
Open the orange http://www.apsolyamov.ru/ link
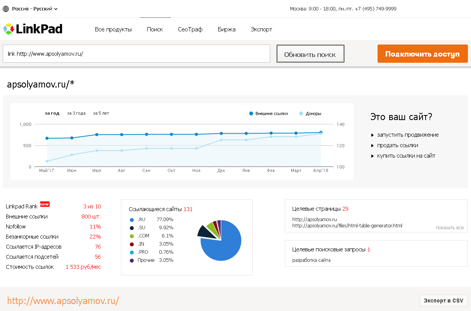pos(63,301)
